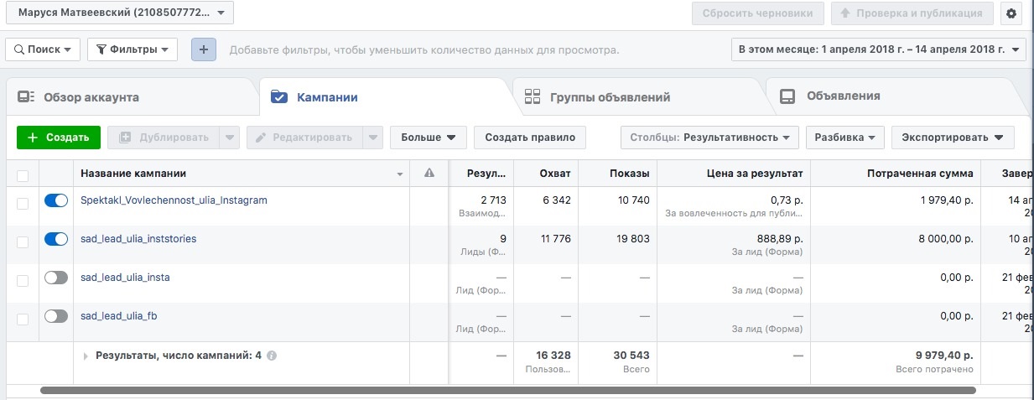Screen dimensions: 1034x400
Task: Expand the results summary row arrow
Action: (86, 356)
